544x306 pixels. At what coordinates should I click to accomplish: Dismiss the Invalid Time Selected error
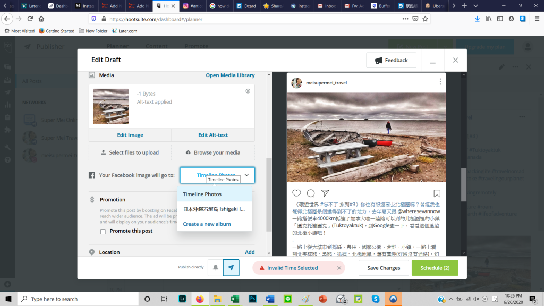[339, 268]
